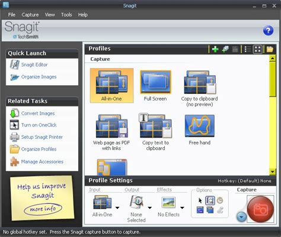Click Turn on OneClick link
This screenshot has width=281, height=237.
tap(39, 125)
